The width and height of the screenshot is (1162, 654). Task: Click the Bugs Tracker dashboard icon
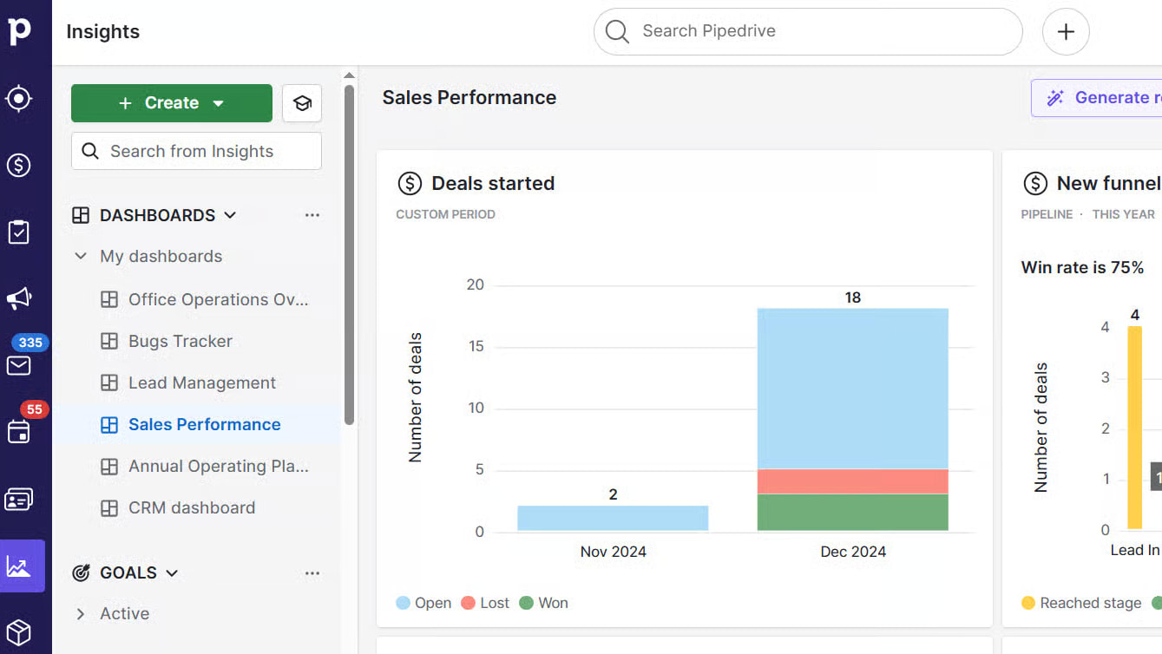pyautogui.click(x=109, y=342)
